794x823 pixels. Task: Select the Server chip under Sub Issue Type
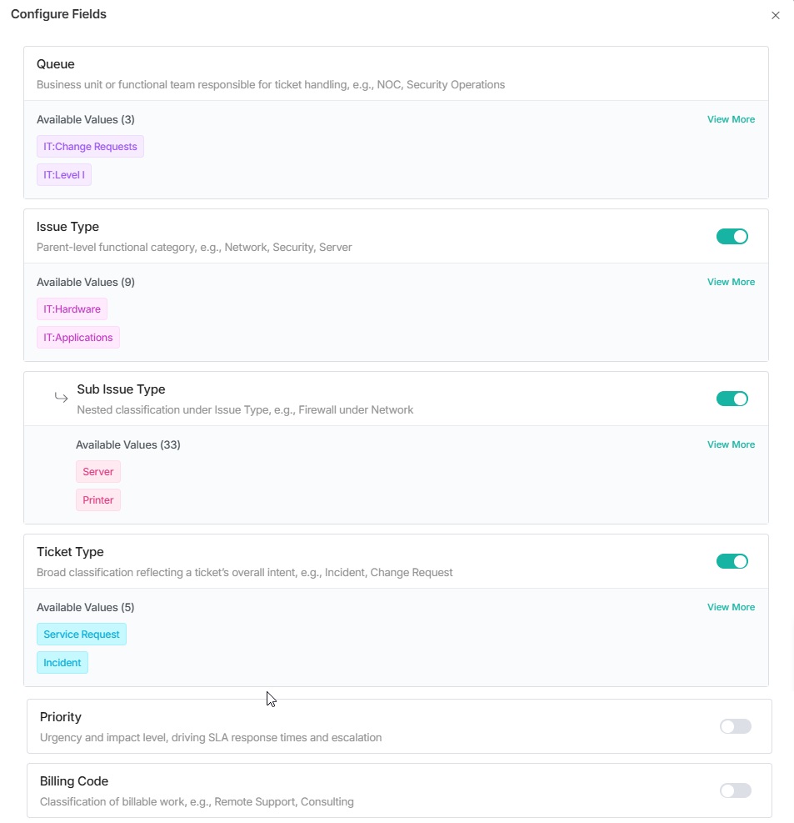[97, 471]
